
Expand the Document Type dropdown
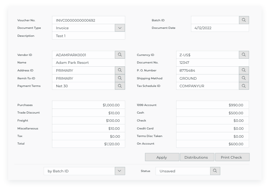click(120, 28)
